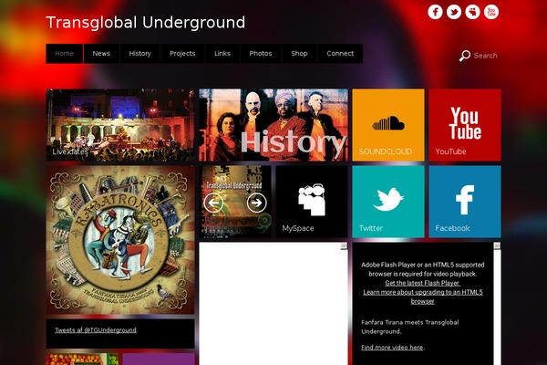
Task: Show the next slide with right arrow
Action: point(257,203)
